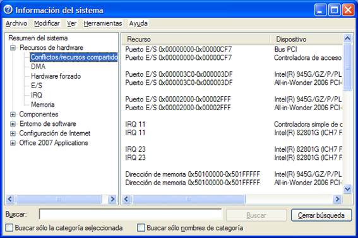The image size is (358, 238).
Task: Click into the Buscar search field
Action: click(x=130, y=214)
